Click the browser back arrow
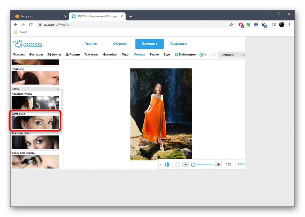This screenshot has height=217, width=305. point(16,24)
